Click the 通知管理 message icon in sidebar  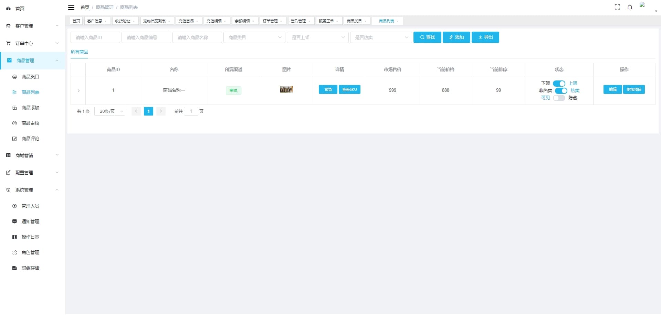14,221
